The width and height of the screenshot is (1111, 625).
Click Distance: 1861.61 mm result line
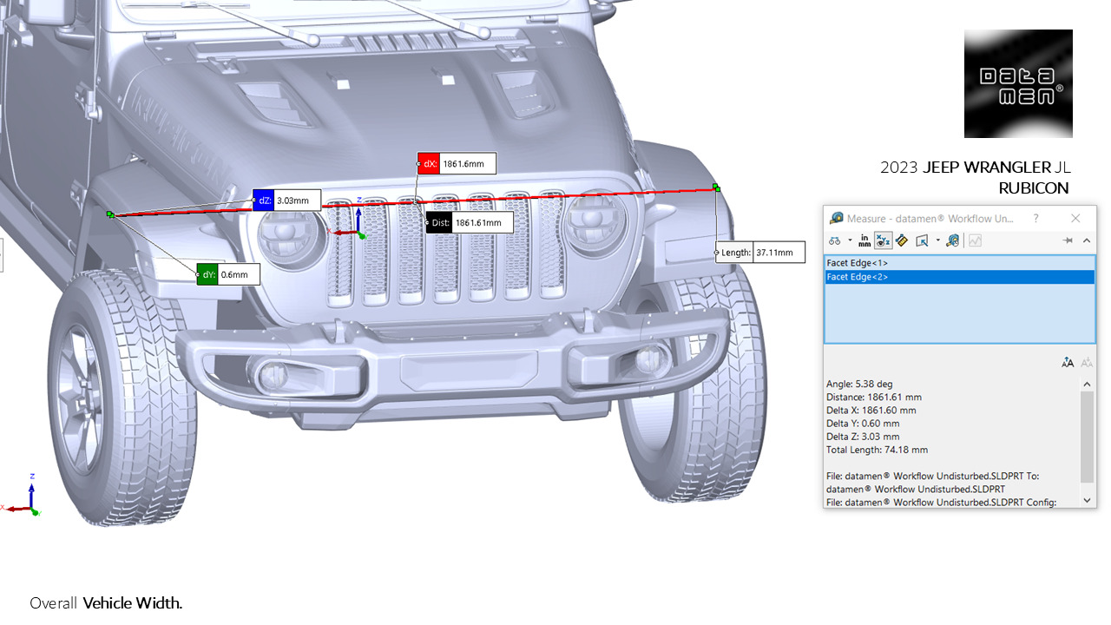click(x=874, y=397)
